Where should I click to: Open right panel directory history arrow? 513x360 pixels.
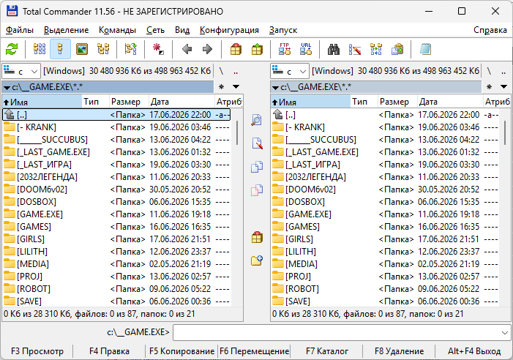[x=503, y=86]
